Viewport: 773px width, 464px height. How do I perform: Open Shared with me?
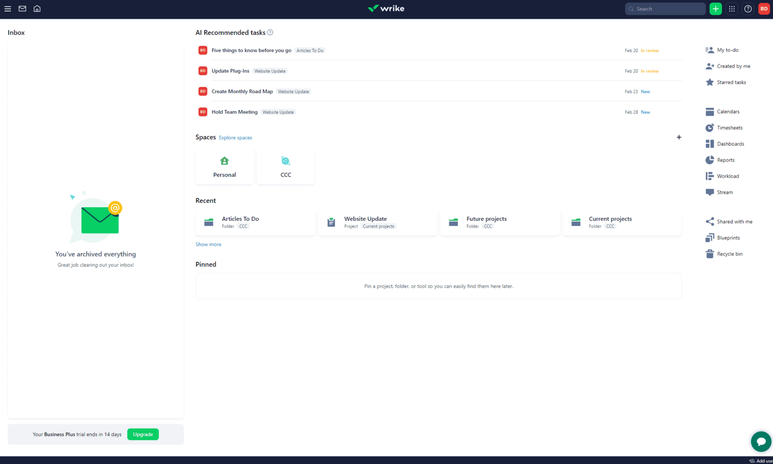(x=729, y=222)
